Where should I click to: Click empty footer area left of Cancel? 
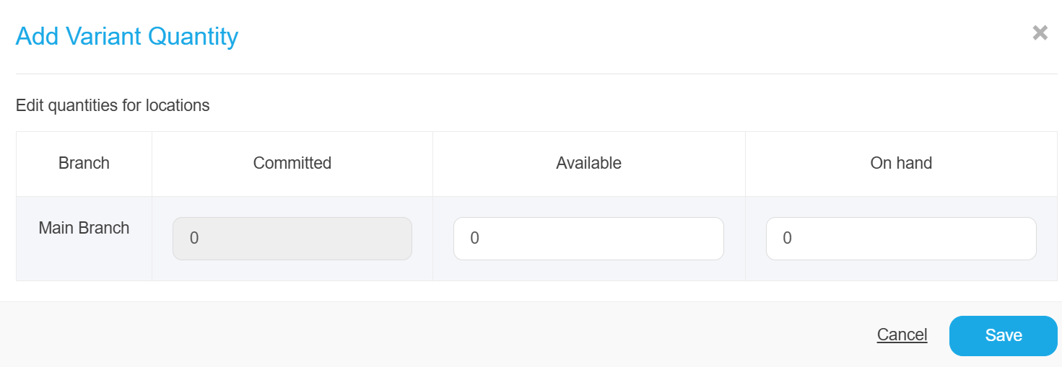(x=433, y=335)
